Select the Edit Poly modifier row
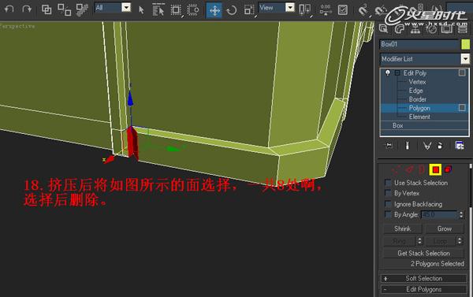The image size is (473, 297). point(424,73)
